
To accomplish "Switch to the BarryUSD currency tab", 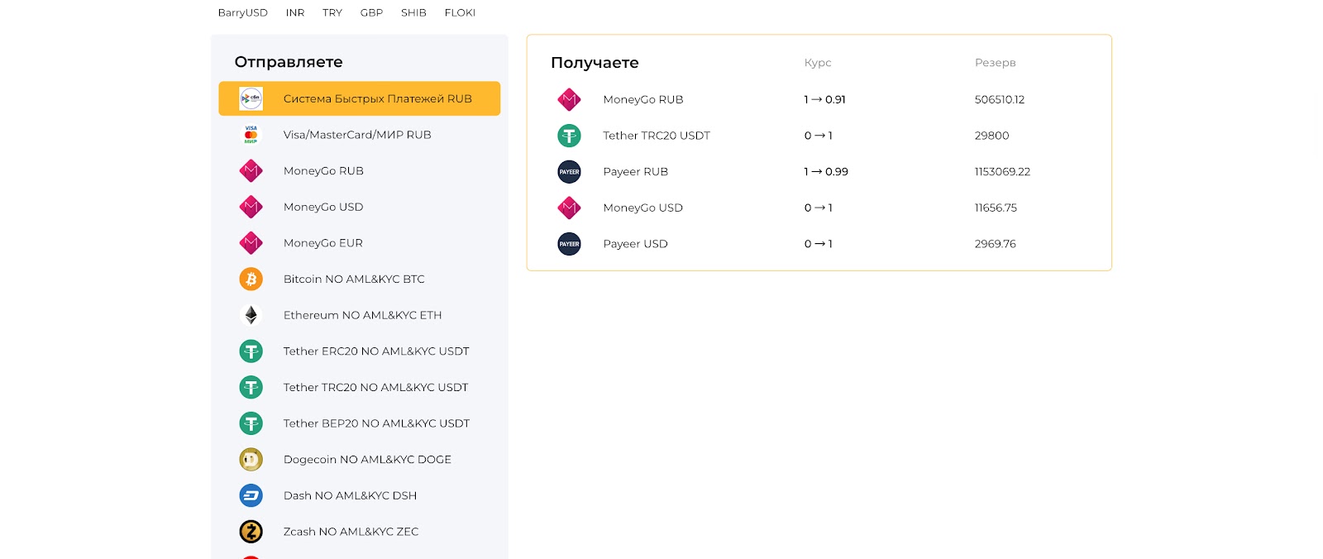I will point(243,12).
